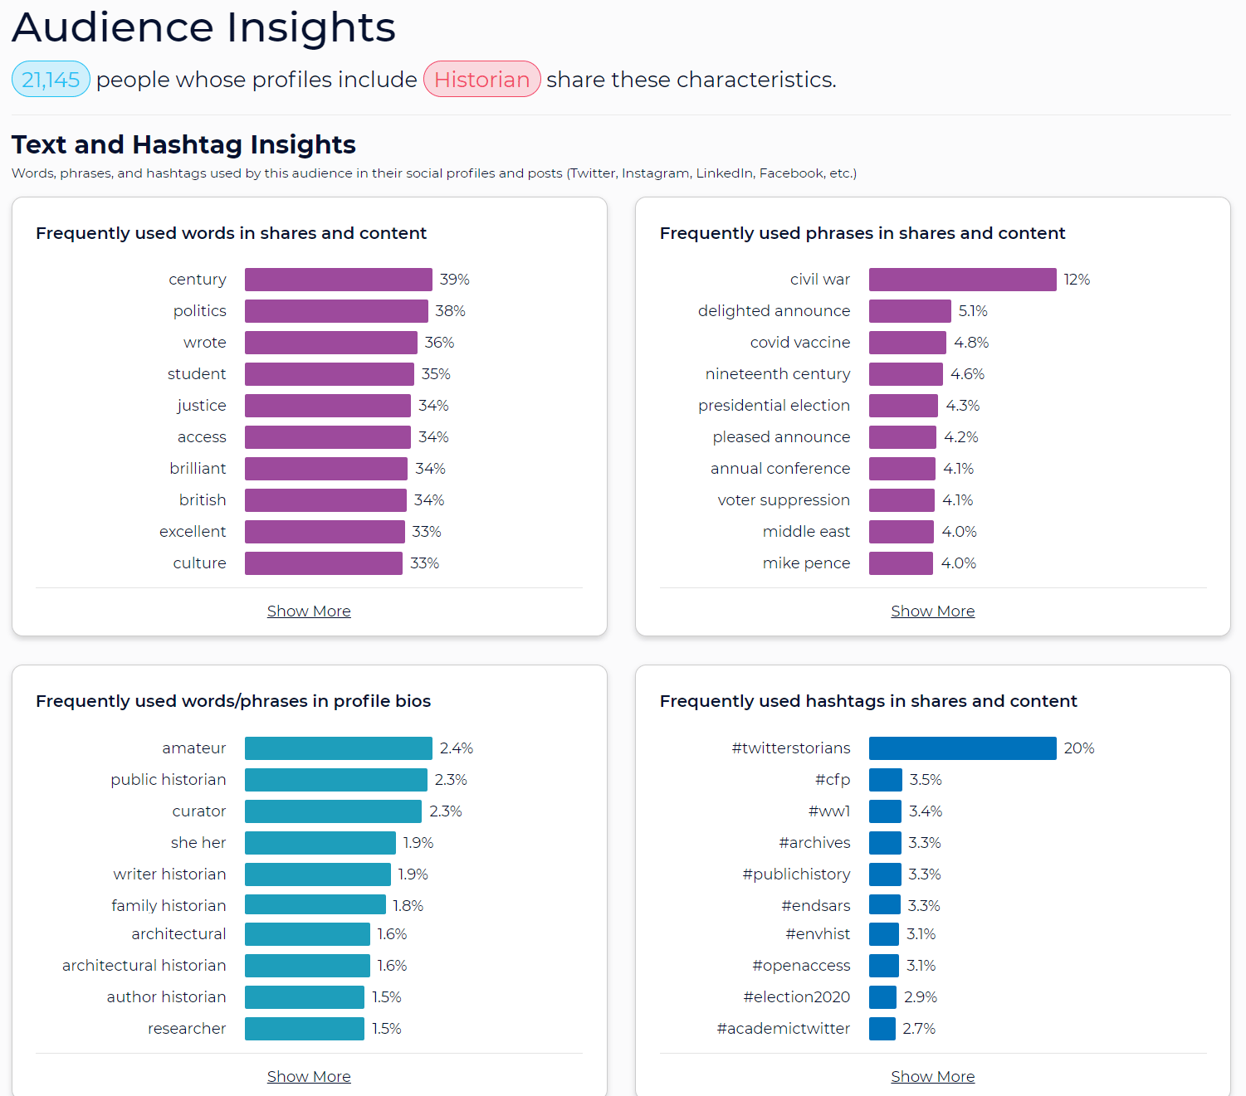Click the 21,145 audience count badge

(51, 79)
